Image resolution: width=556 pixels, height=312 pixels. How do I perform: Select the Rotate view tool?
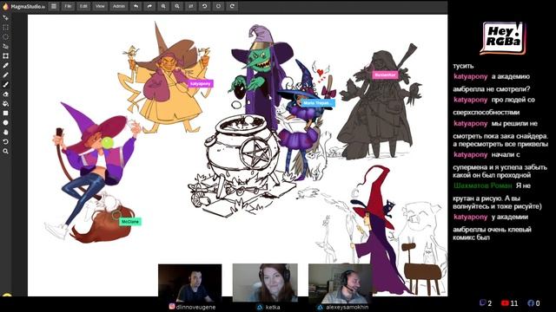(x=6, y=142)
